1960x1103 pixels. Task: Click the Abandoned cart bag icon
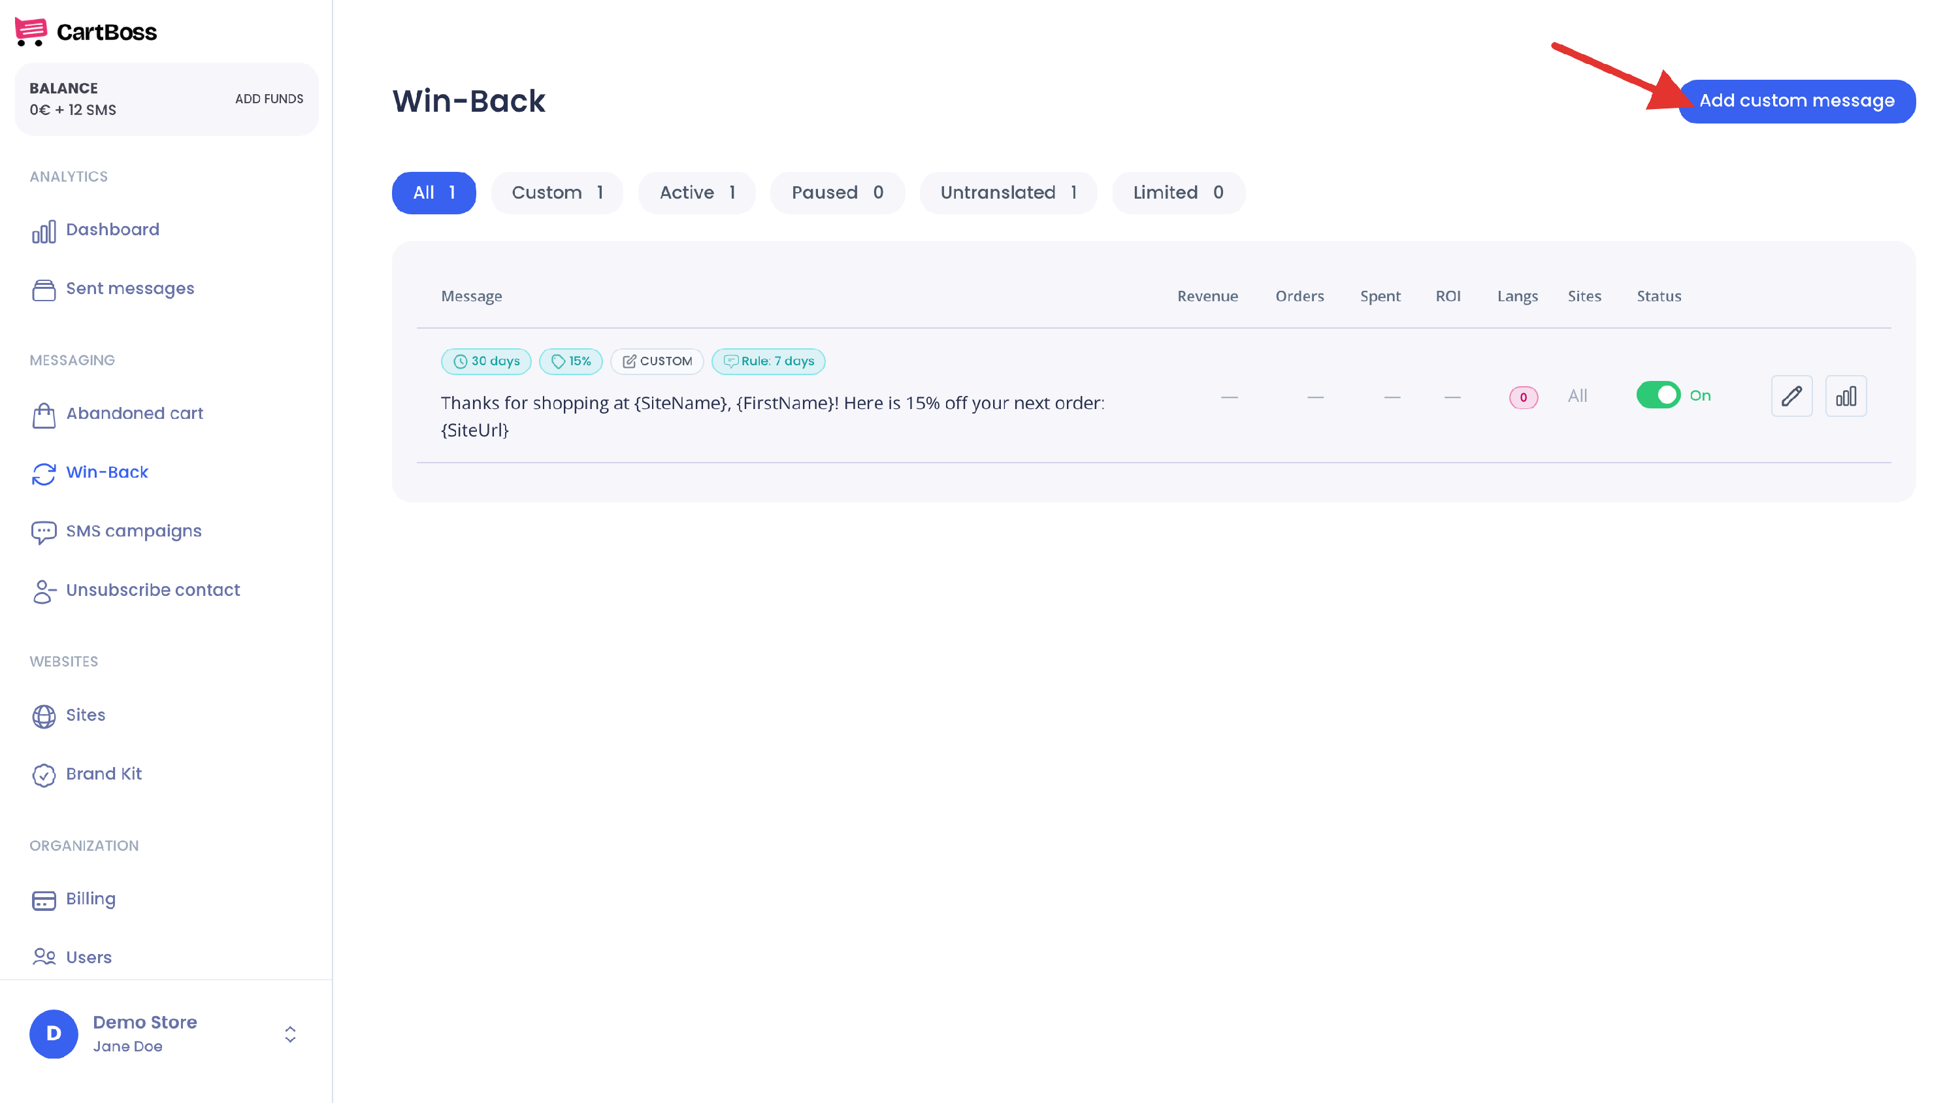click(x=43, y=415)
